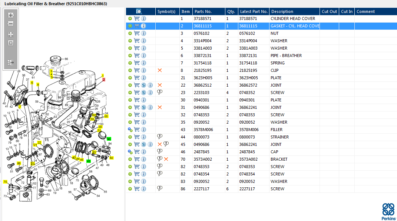Click part number 3314P004

202,41
